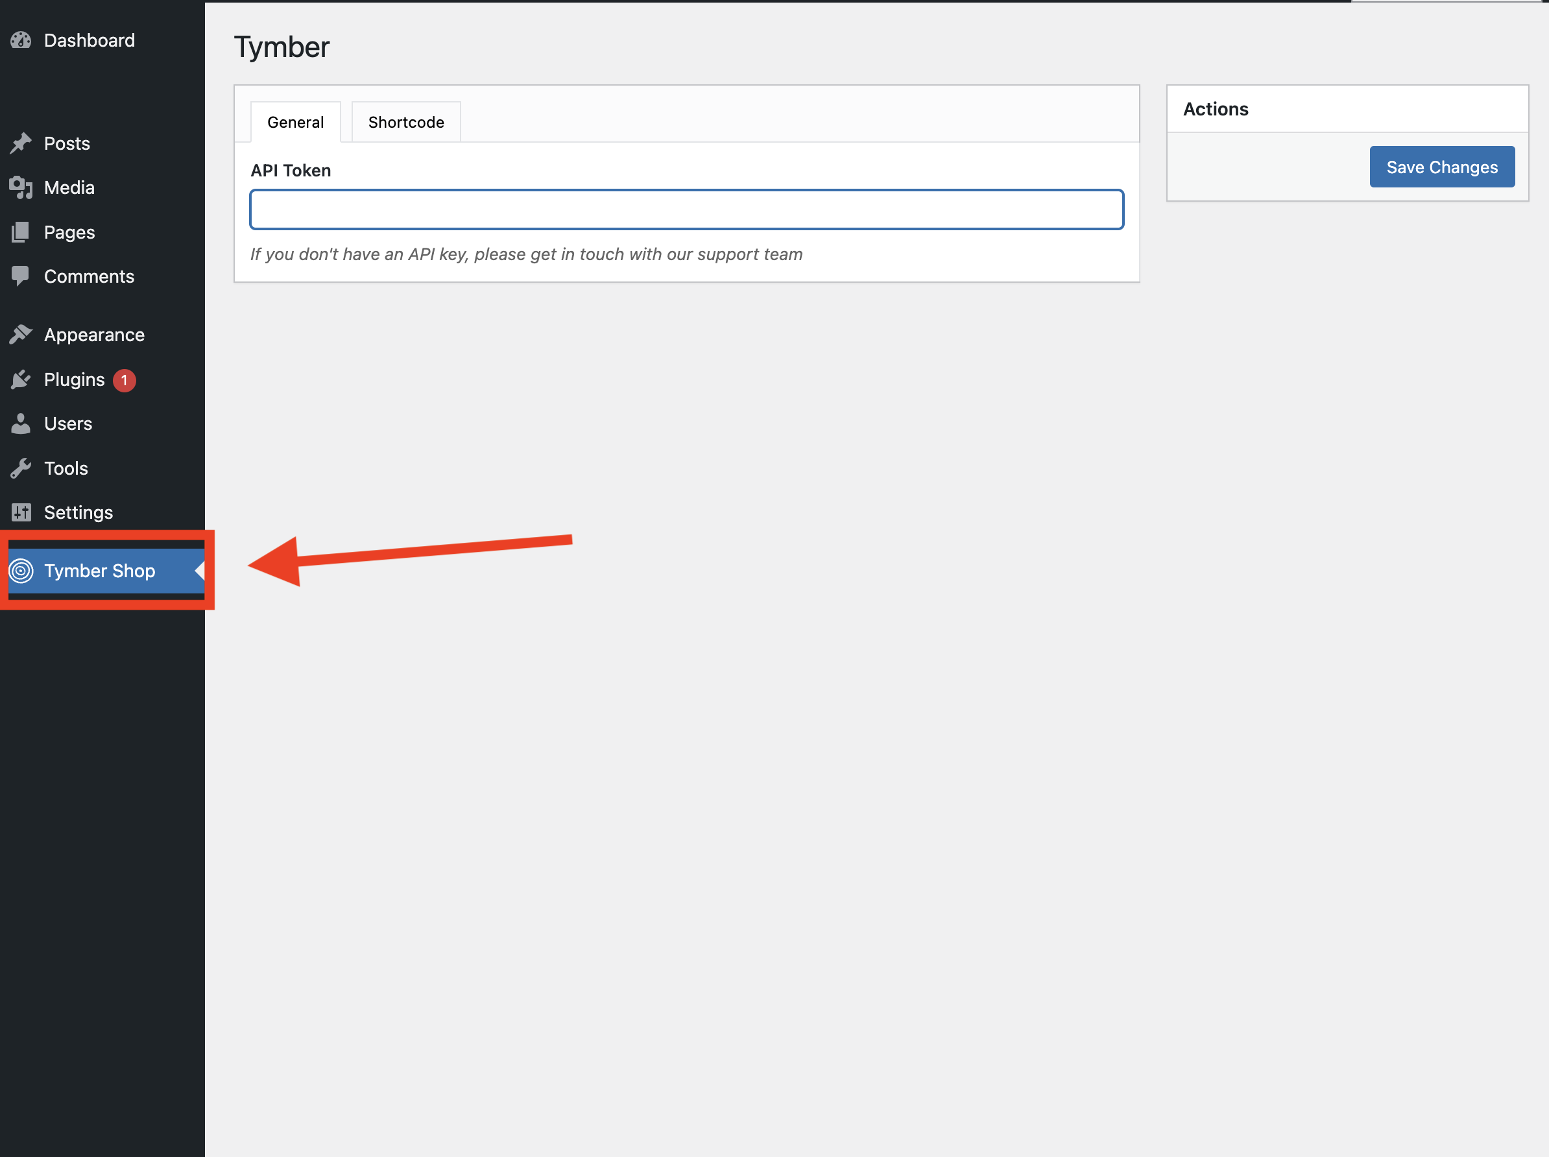
Task: Open the Appearance menu
Action: (95, 335)
